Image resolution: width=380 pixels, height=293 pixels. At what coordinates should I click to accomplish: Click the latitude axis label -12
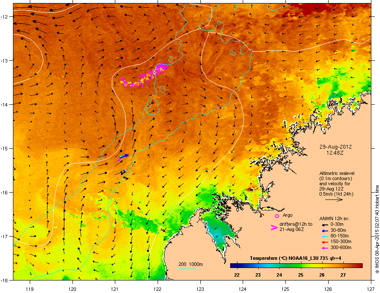pyautogui.click(x=4, y=17)
